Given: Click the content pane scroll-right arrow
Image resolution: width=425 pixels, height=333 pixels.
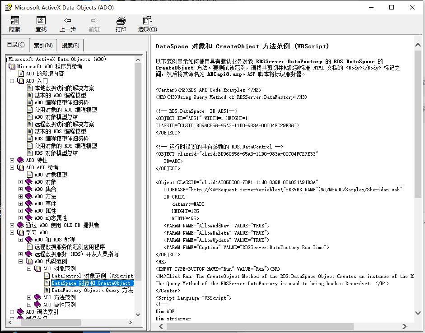Looking at the screenshot, I should [404, 326].
